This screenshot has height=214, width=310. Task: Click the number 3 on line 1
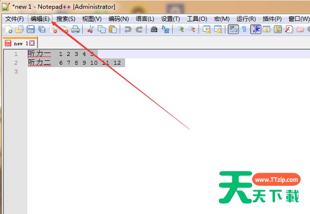tap(76, 54)
